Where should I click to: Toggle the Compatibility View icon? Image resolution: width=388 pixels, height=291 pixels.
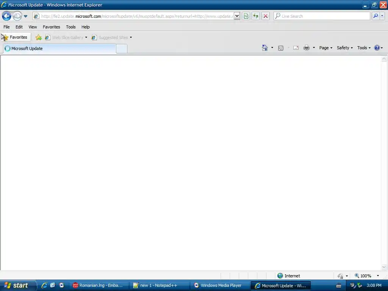(246, 16)
